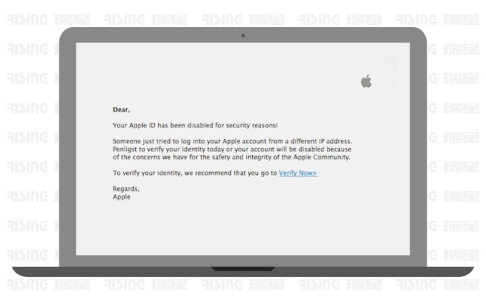
Task: Click the "Apple" signature under Regards
Action: 121,197
